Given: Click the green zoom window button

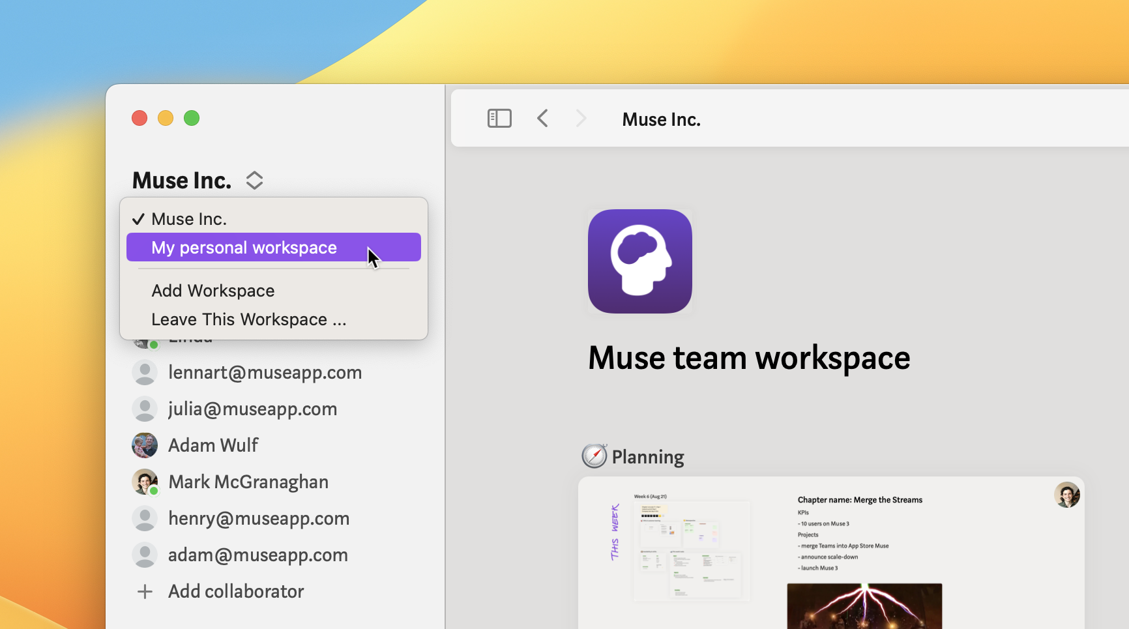Looking at the screenshot, I should 192,118.
